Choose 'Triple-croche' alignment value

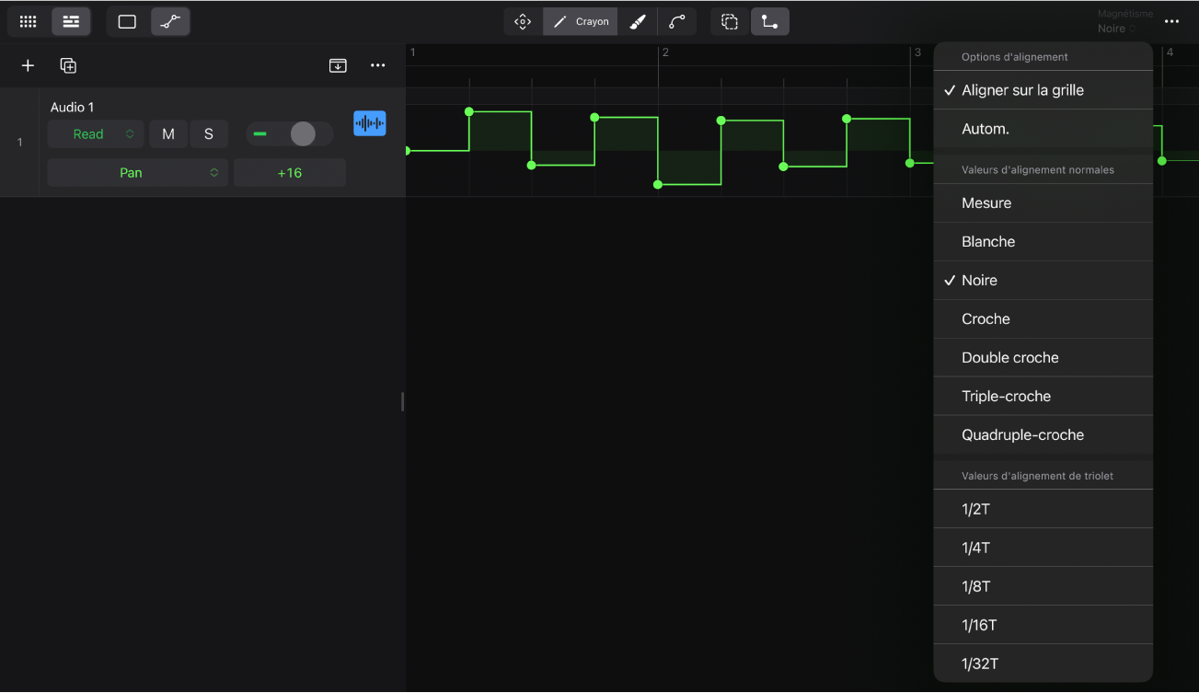point(1043,397)
